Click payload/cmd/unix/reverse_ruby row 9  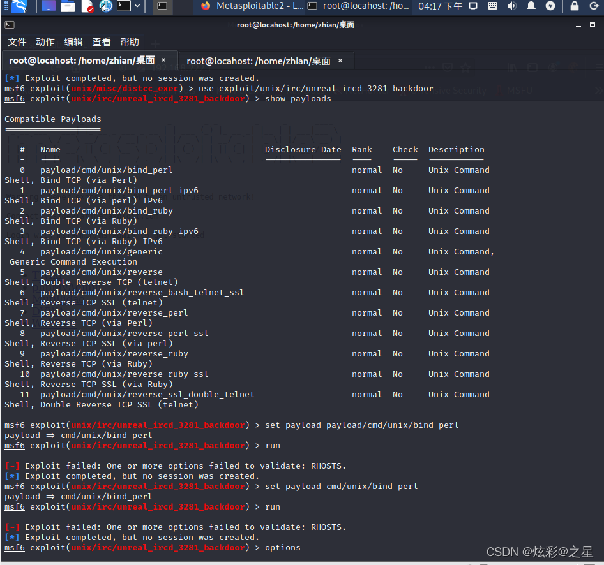click(x=114, y=353)
